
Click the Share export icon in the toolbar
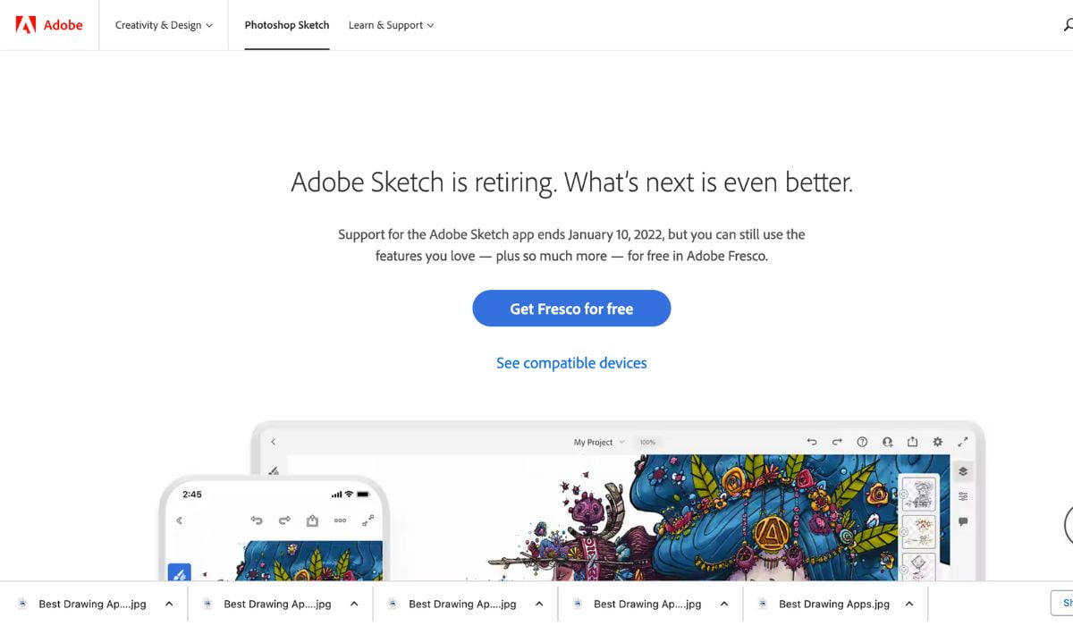pyautogui.click(x=912, y=442)
